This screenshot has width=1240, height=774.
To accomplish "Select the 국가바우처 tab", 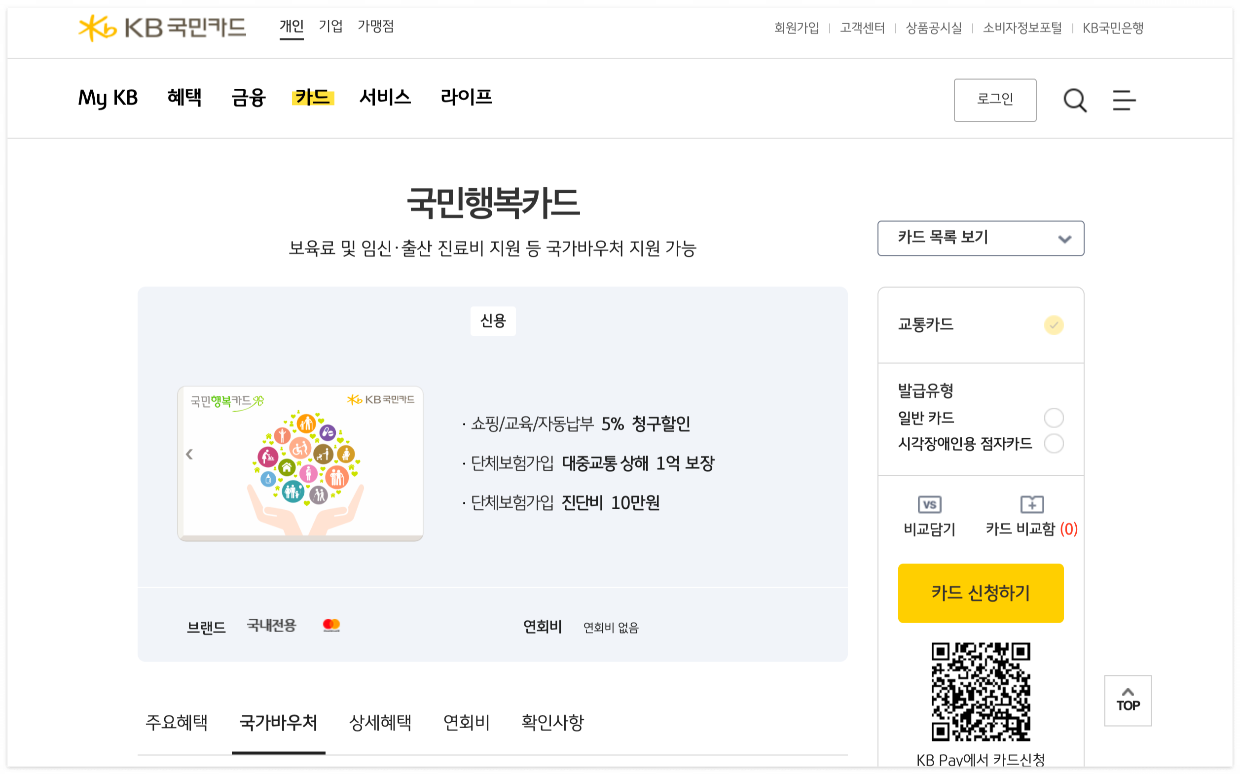I will tap(278, 722).
